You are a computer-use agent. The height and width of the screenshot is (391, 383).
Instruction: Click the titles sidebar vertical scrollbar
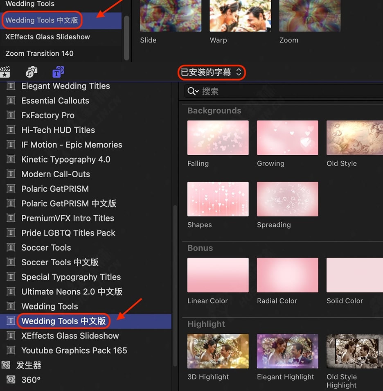(x=175, y=286)
